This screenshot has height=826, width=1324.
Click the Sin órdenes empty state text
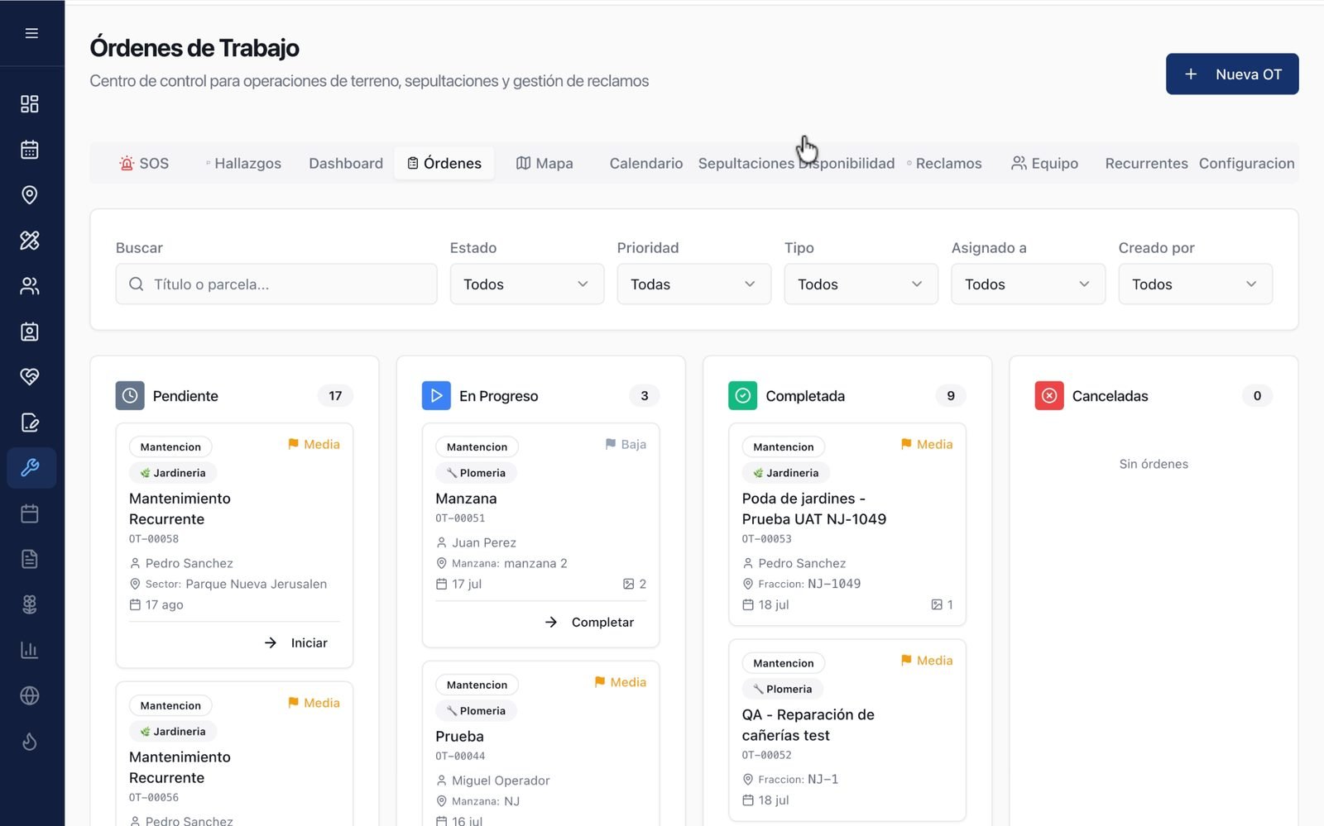point(1154,464)
